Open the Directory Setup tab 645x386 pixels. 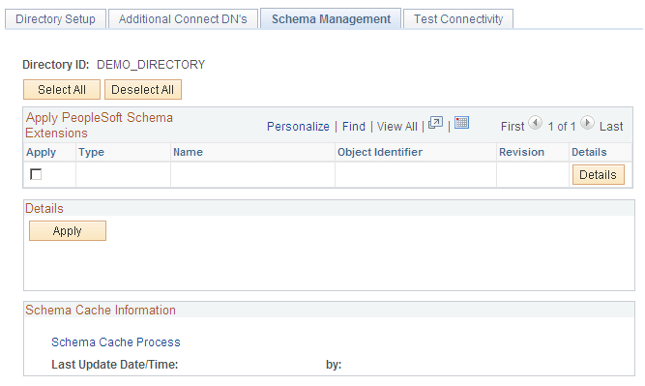tap(55, 19)
